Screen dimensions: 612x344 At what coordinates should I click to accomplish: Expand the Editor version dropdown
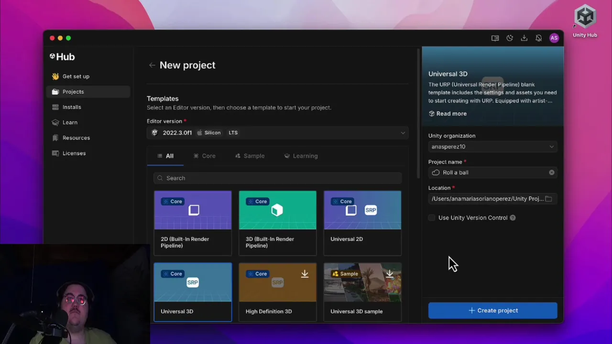[x=277, y=133]
